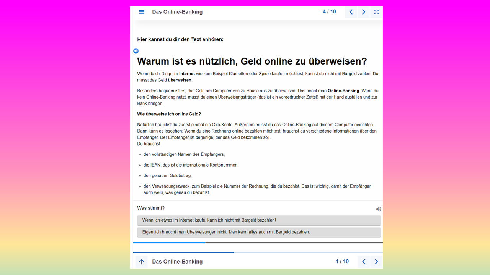Enter fullscreen mode via top-right icon
The height and width of the screenshot is (275, 490).
pyautogui.click(x=376, y=12)
